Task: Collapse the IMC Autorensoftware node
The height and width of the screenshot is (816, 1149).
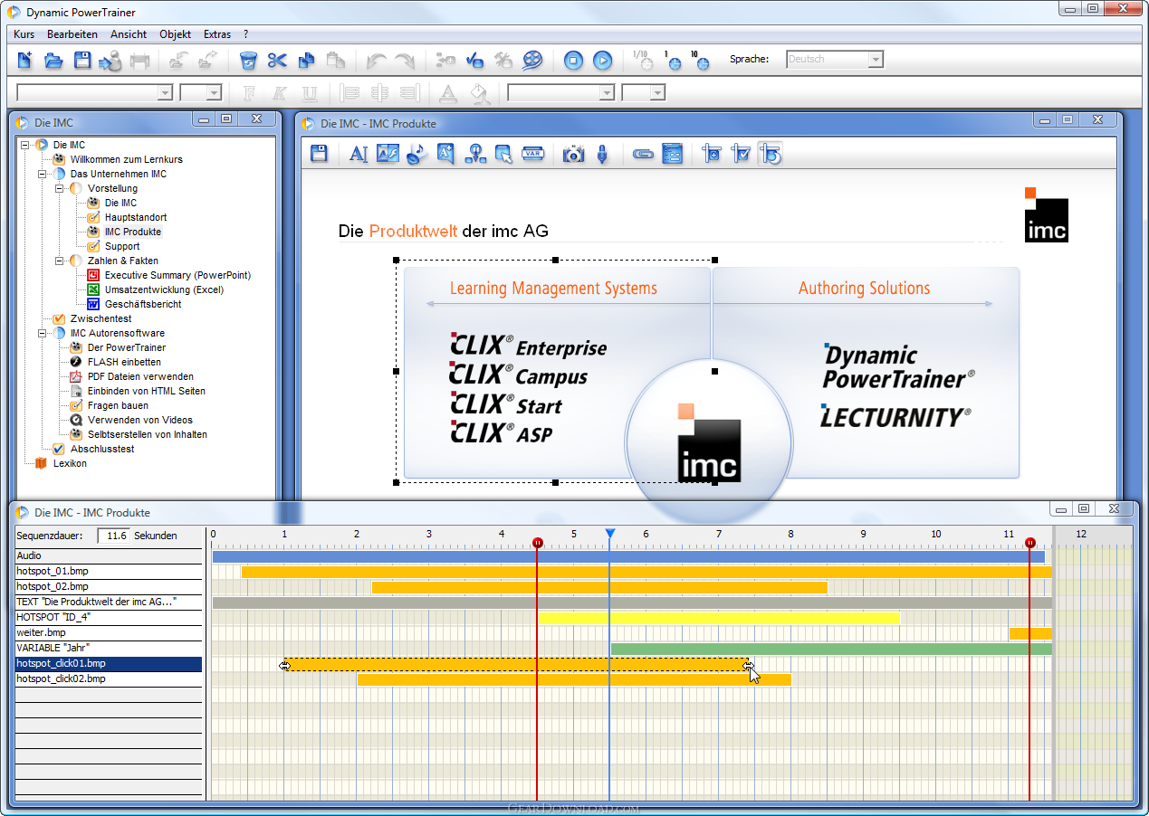Action: coord(42,333)
